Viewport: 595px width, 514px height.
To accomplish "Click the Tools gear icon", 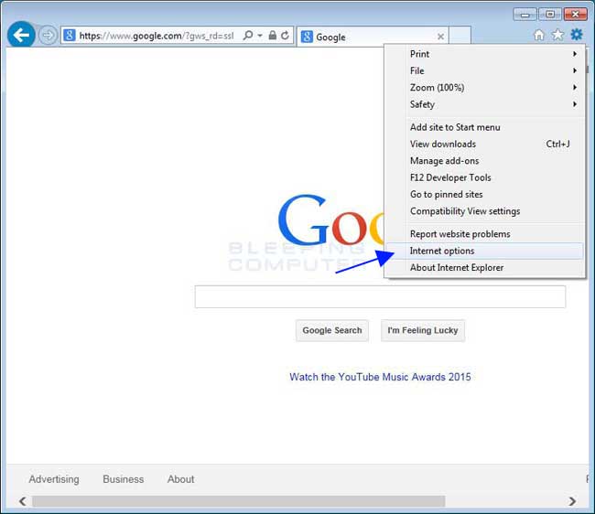I will [x=576, y=36].
